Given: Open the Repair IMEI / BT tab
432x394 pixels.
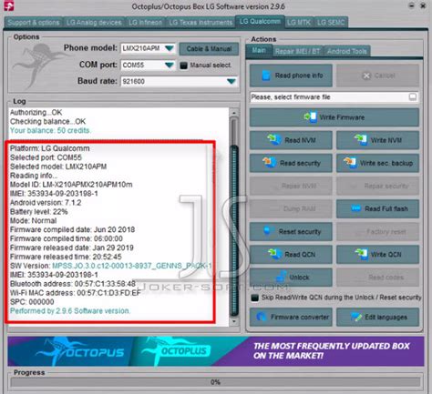Looking at the screenshot, I should tap(298, 51).
